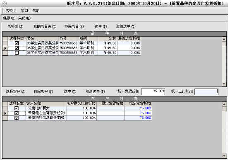Click the 统一发货折扣 field showing 75.00%
Image resolution: width=230 pixels, height=160 pixels.
[153, 92]
